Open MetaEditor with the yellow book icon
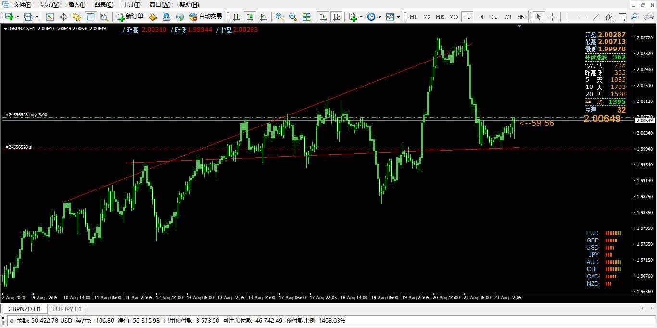657x328 pixels. pos(153,17)
